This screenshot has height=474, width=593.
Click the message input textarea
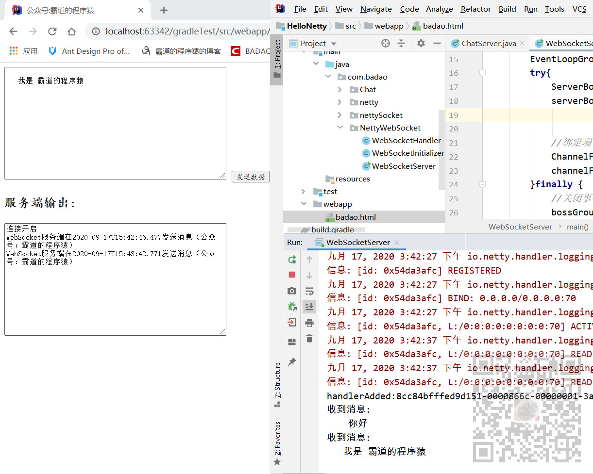115,123
